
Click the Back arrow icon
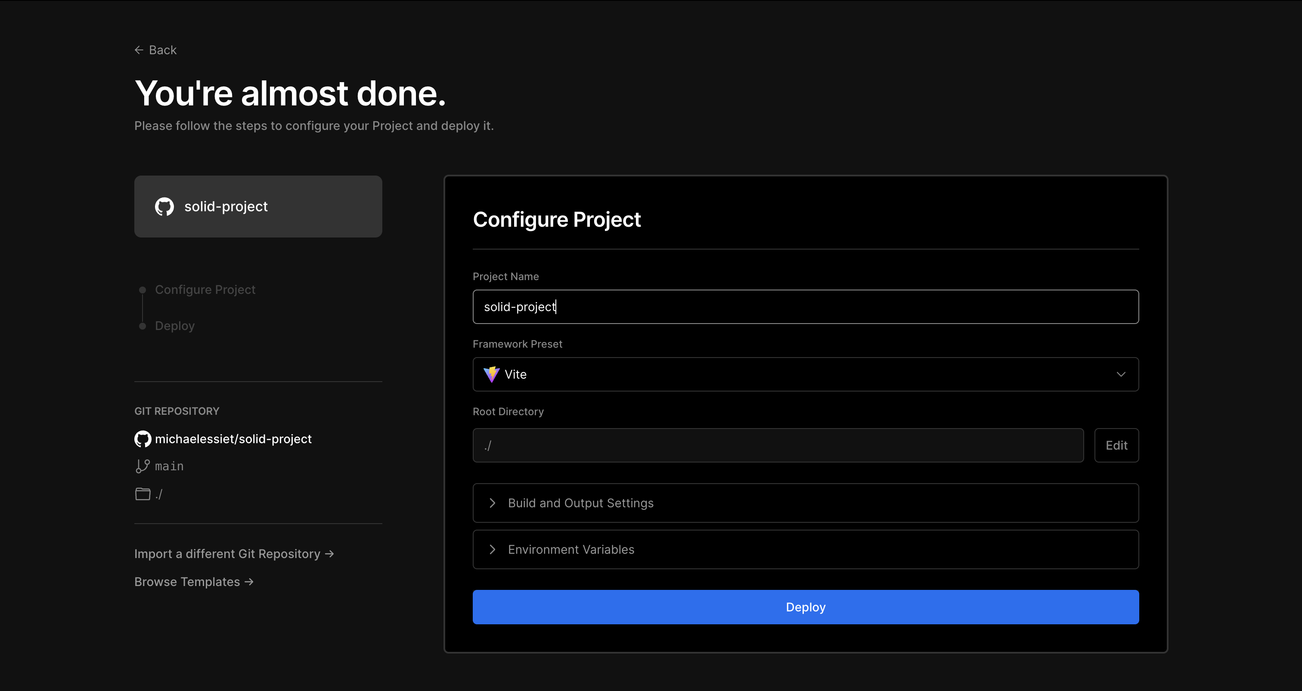[139, 50]
